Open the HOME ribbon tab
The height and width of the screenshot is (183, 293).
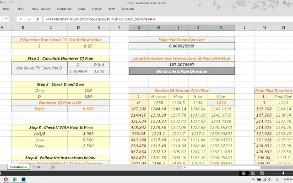tap(6, 9)
